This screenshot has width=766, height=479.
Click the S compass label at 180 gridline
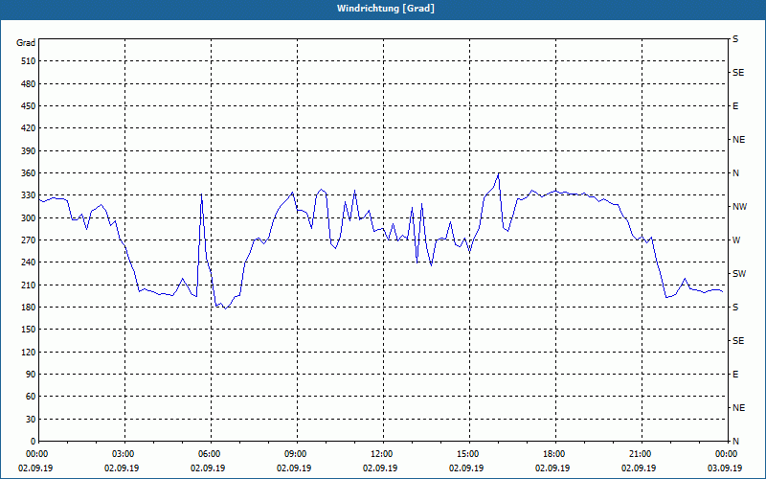coord(735,307)
